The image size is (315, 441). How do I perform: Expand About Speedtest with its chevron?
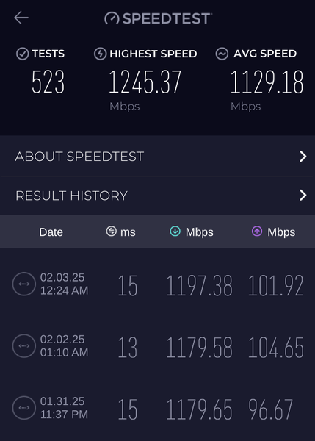pyautogui.click(x=303, y=157)
